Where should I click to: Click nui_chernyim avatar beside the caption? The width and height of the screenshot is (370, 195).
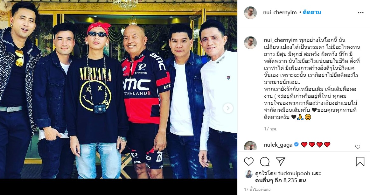tap(250, 43)
